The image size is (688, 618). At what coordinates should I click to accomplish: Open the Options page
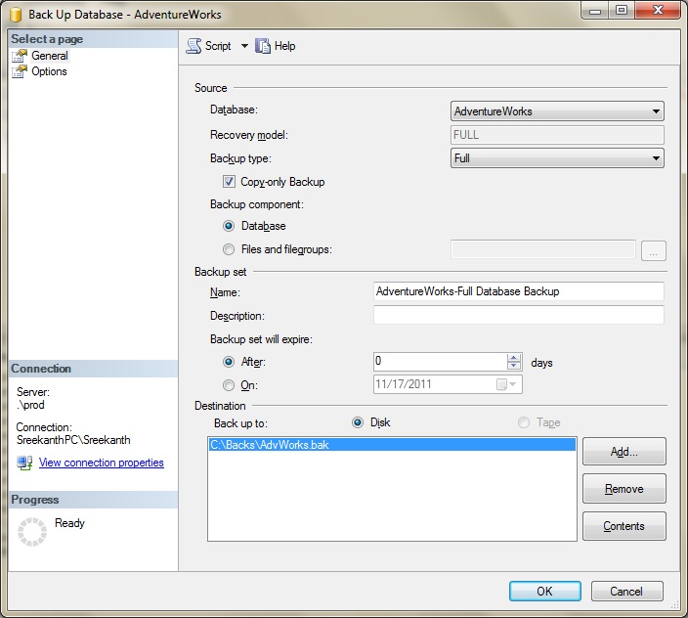coord(49,71)
